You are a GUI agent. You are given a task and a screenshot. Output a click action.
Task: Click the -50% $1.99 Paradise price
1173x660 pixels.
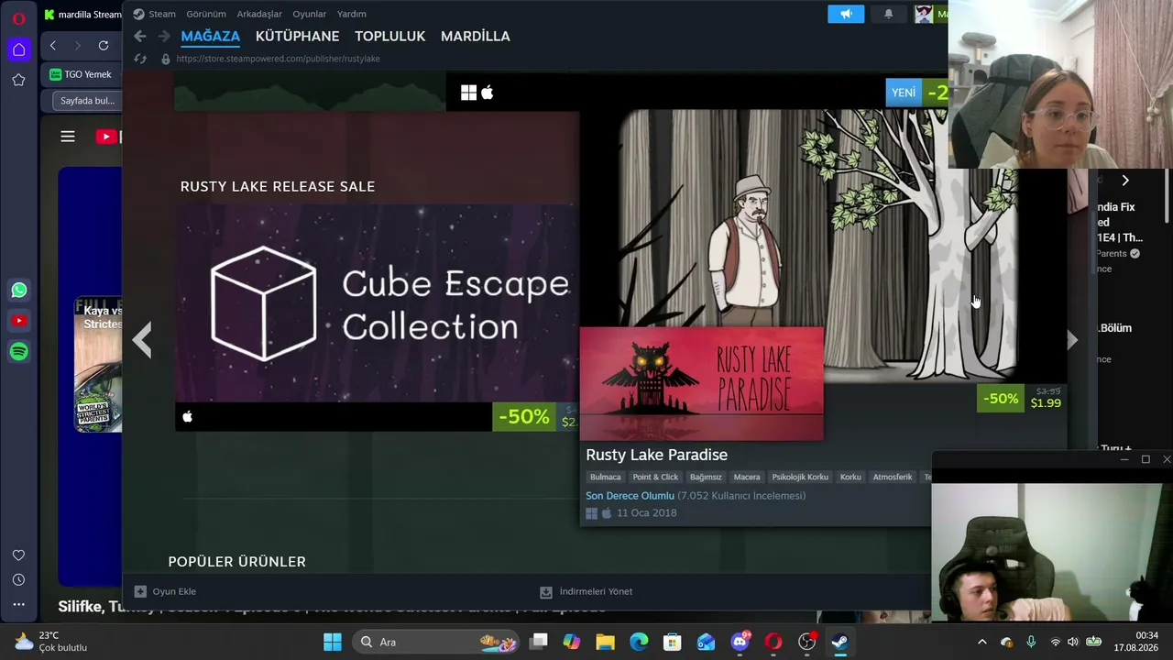tap(1022, 399)
